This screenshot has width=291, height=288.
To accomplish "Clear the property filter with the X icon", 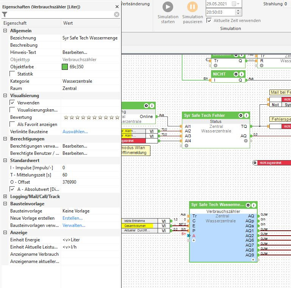I will coord(116,14).
